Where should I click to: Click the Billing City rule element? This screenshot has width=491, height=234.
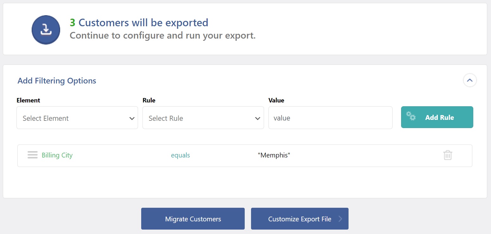pyautogui.click(x=57, y=155)
